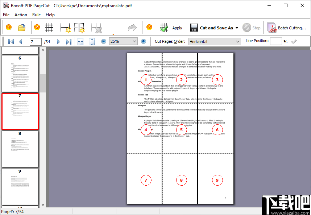Open the Cut Pages Order dropdown
The image size is (311, 215).
(238, 41)
